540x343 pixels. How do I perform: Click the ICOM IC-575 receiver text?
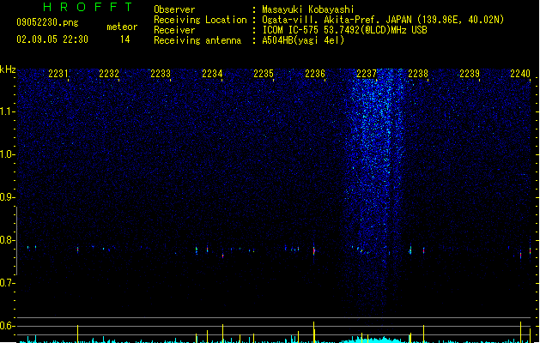click(344, 30)
